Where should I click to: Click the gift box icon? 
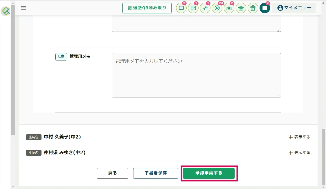tap(253, 8)
